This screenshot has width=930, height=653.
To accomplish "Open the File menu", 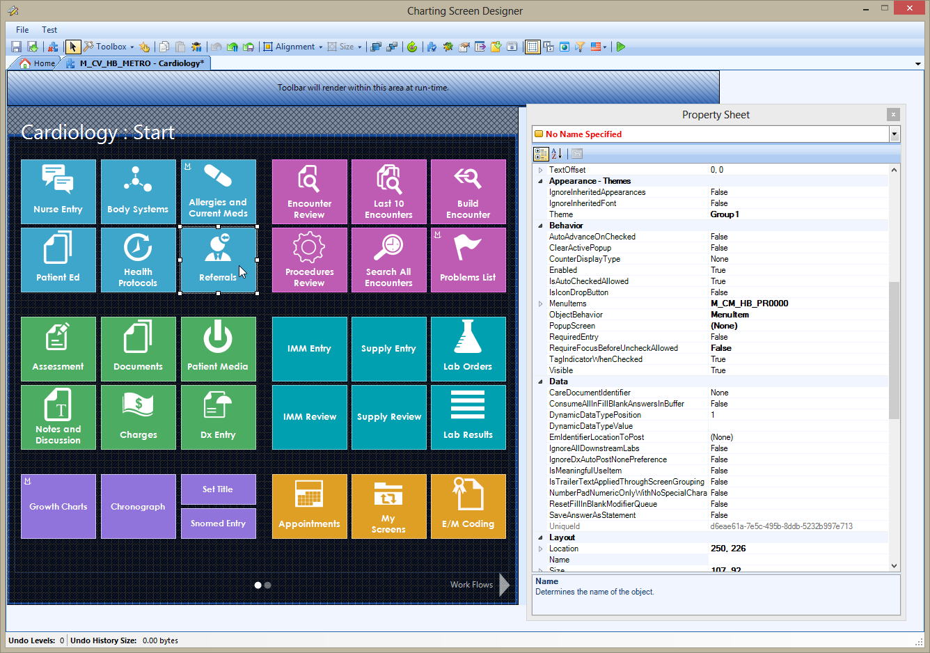I will click(x=22, y=30).
